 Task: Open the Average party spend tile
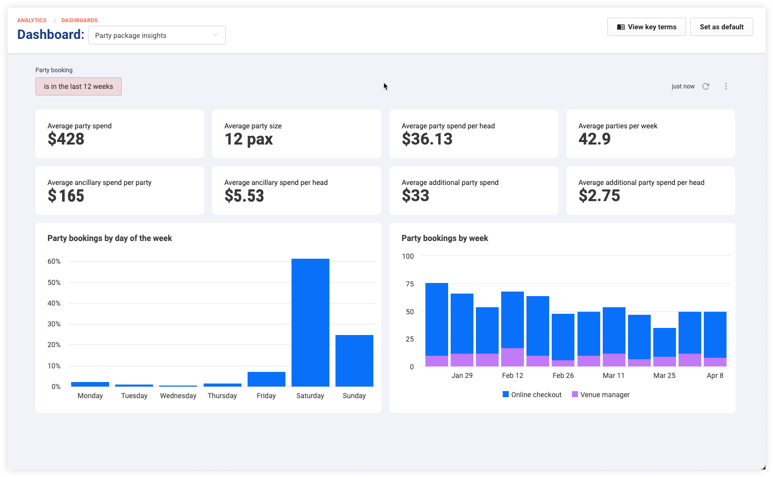click(x=120, y=134)
